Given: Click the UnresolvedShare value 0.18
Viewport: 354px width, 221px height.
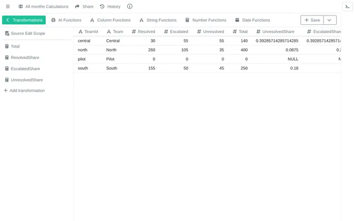Looking at the screenshot, I should coord(294,68).
